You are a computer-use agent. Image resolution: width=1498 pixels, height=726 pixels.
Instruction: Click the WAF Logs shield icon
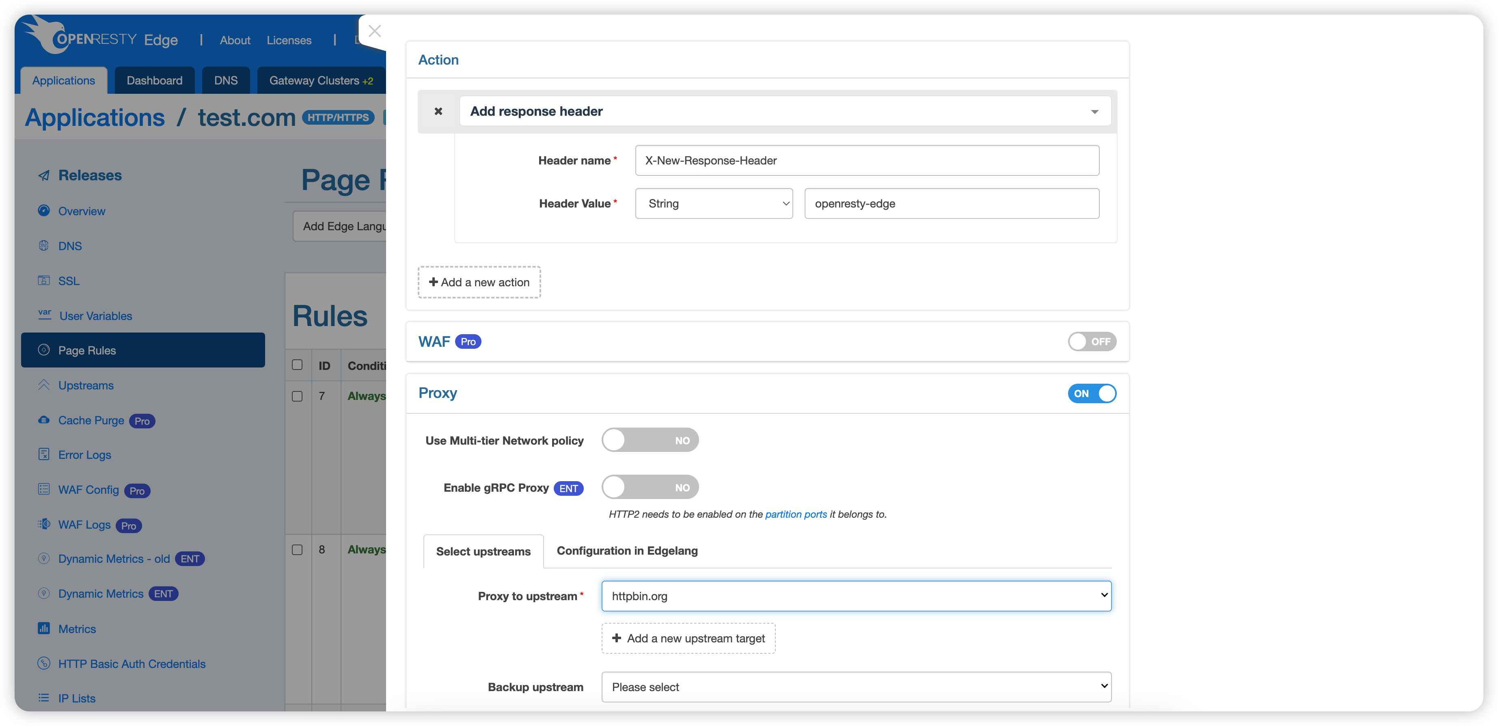[x=43, y=524]
